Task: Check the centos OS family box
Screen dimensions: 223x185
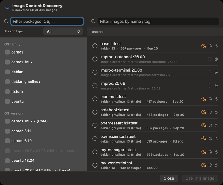Action: click(x=7, y=52)
